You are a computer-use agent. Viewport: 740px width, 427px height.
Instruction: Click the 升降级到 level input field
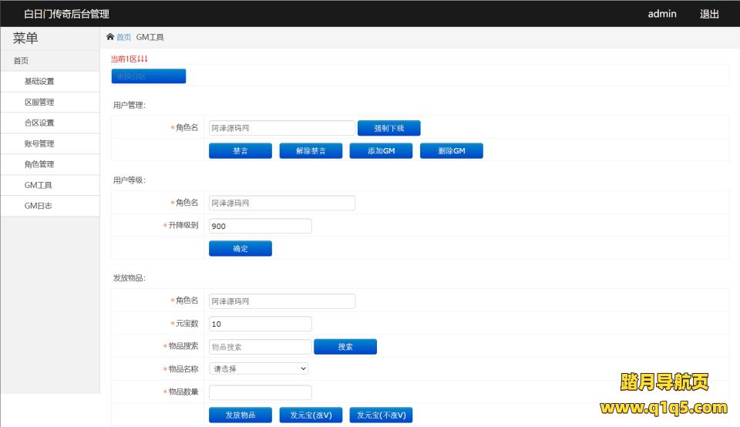click(260, 226)
